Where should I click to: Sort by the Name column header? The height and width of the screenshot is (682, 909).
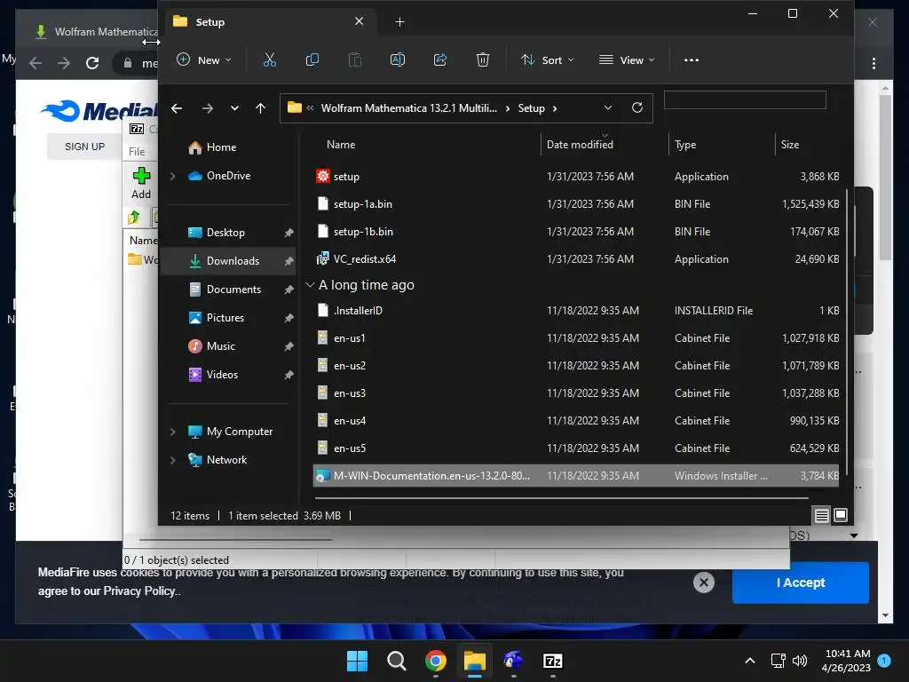[341, 145]
